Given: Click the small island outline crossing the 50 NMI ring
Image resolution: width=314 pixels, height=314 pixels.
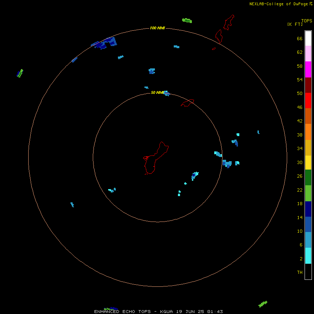Looking at the screenshot, I should [187, 103].
